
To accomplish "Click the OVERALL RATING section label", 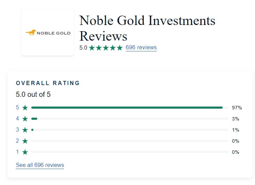I will [x=48, y=83].
